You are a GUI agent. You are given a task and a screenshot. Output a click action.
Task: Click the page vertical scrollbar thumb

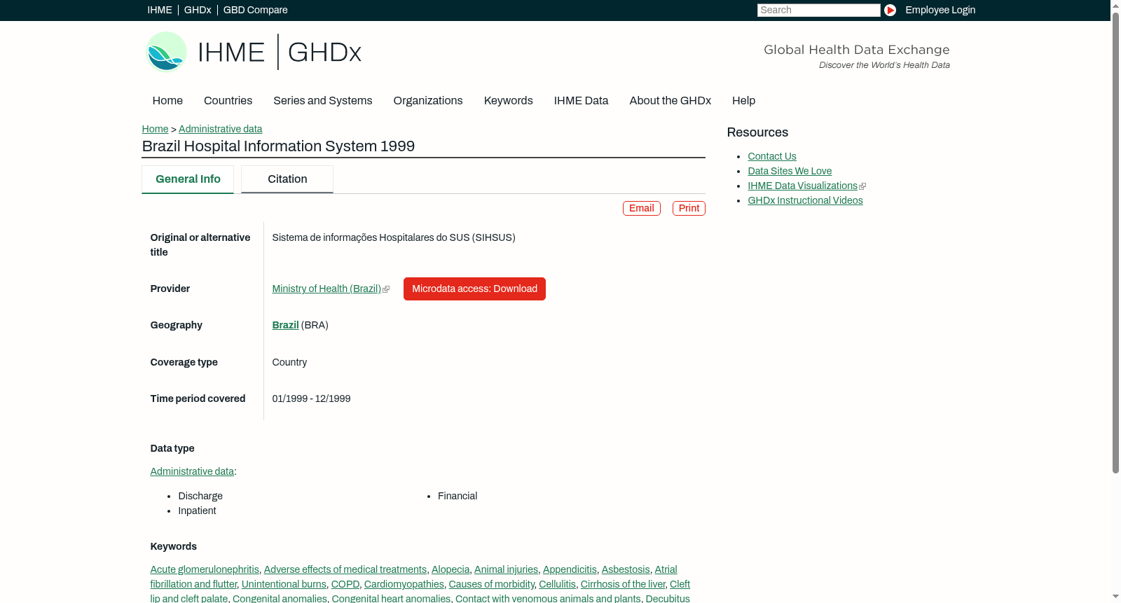pyautogui.click(x=1115, y=242)
